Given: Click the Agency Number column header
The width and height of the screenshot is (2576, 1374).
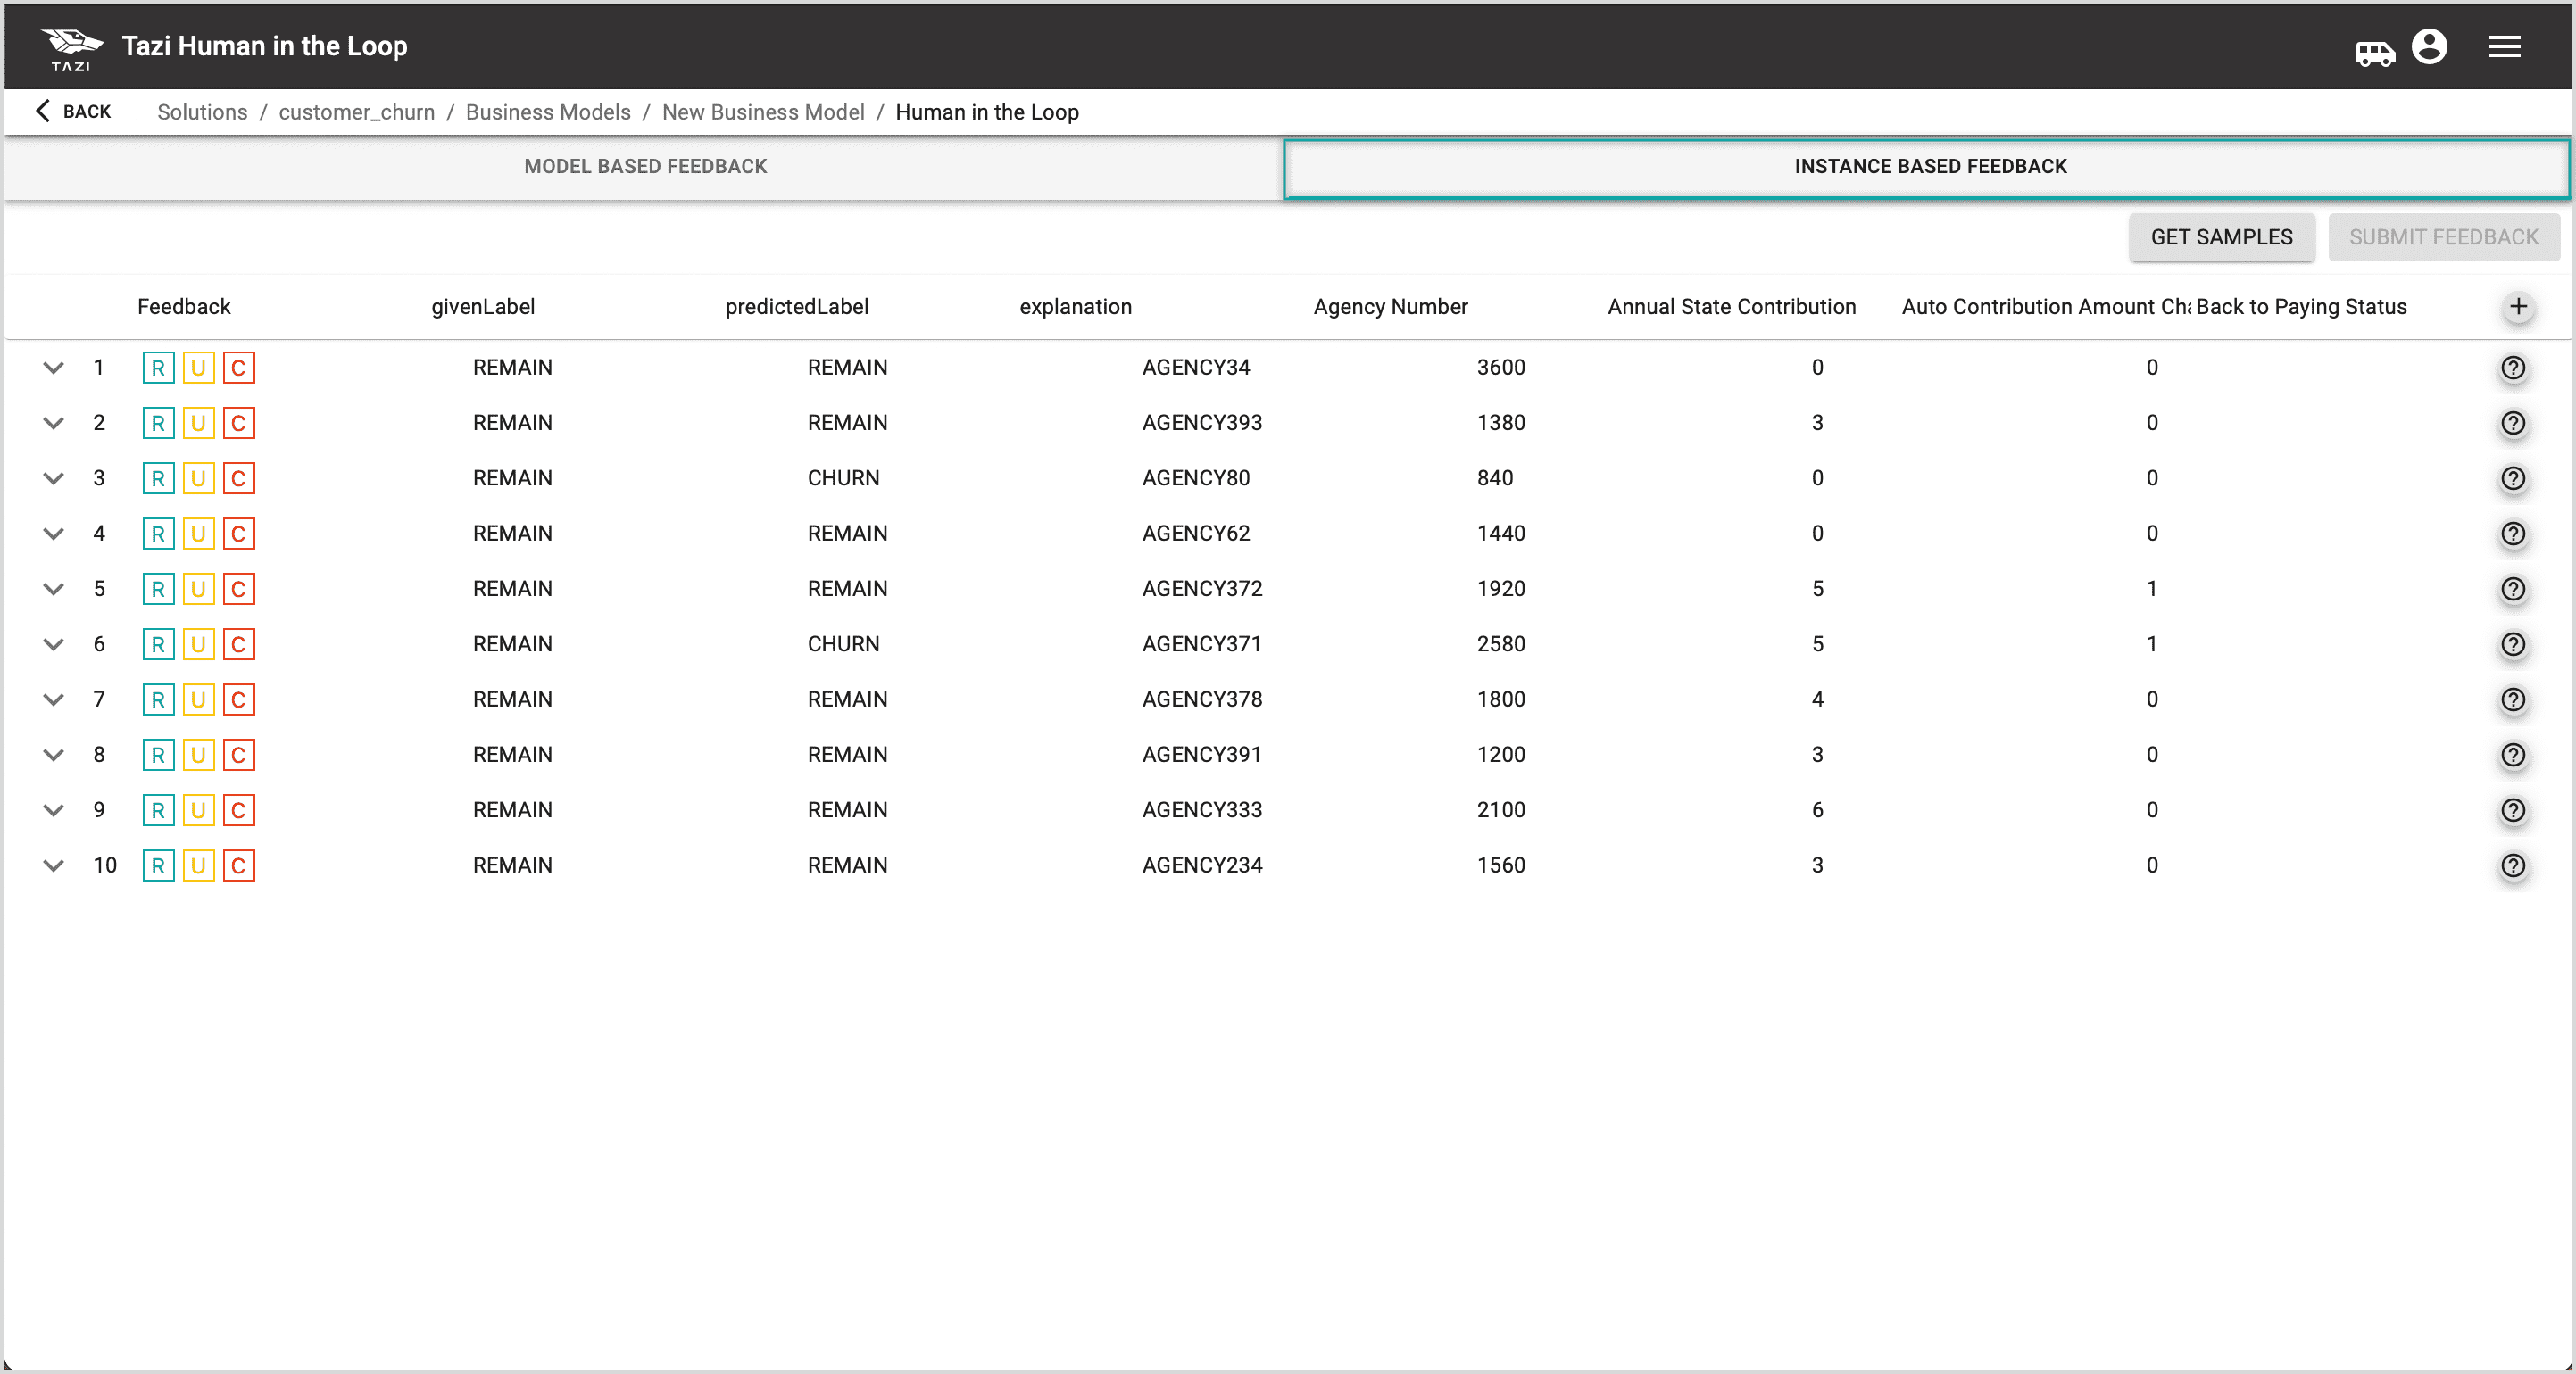Looking at the screenshot, I should coord(1390,307).
